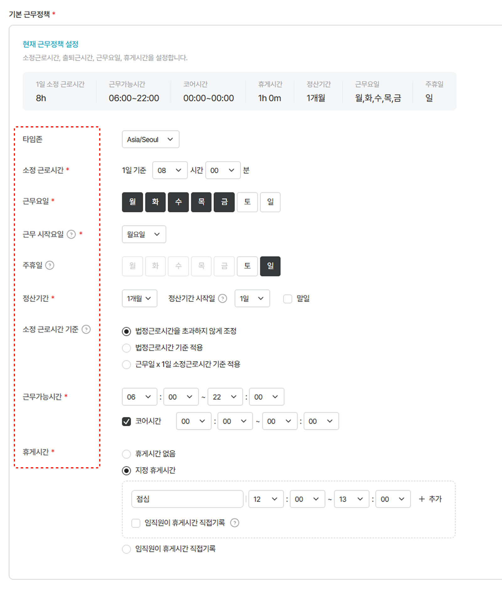The image size is (502, 589).
Task: Check 임직원이 휴게시간 직접기록 checkbox in break box
Action: 136,523
